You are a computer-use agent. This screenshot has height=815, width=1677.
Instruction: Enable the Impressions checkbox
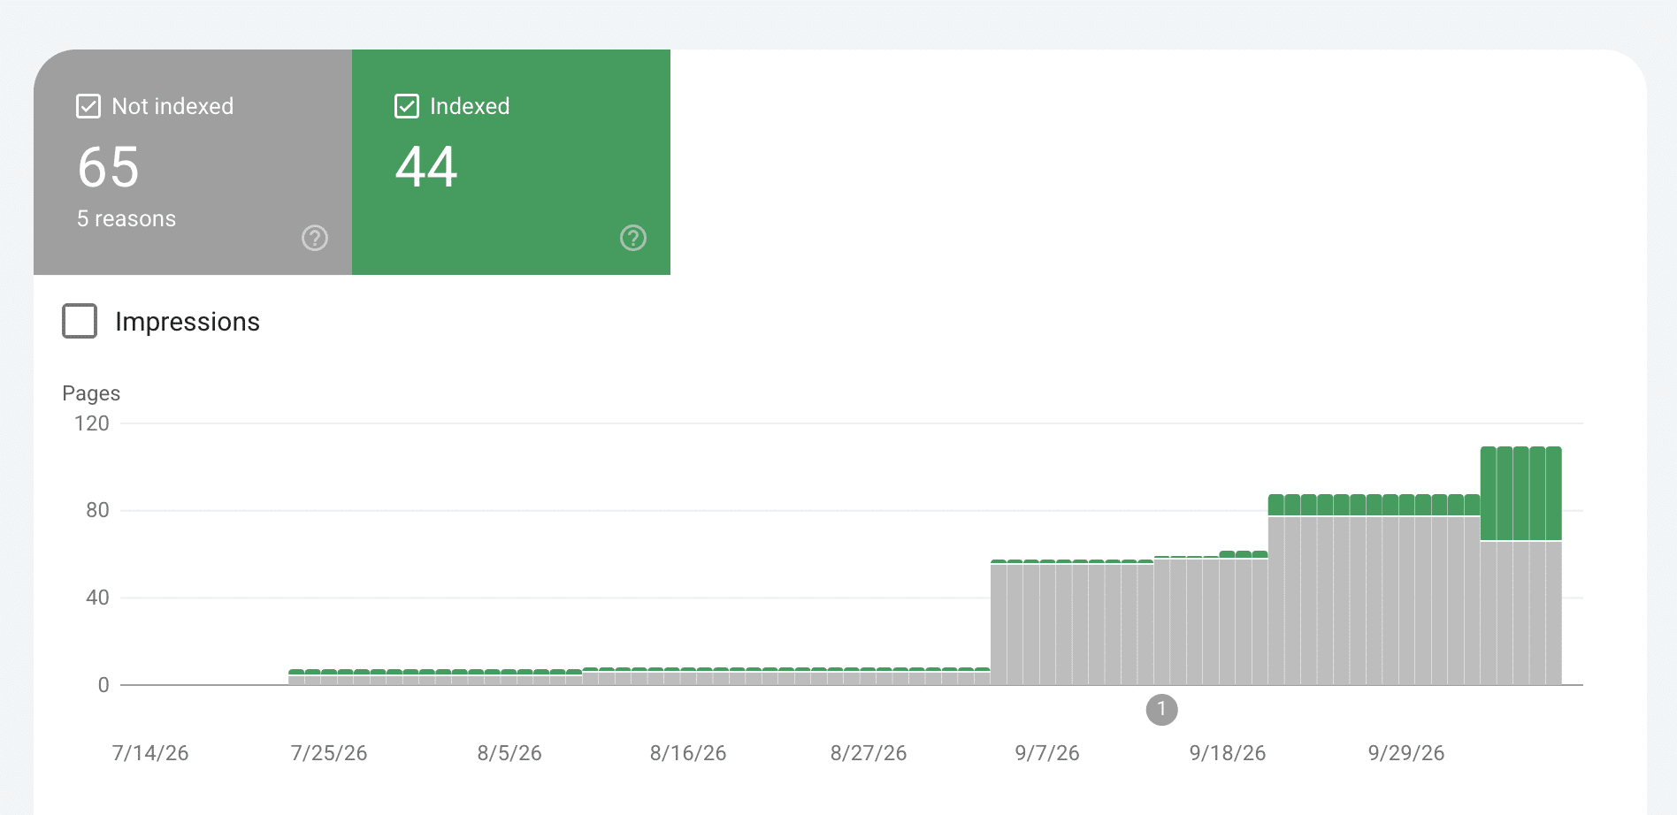tap(80, 321)
